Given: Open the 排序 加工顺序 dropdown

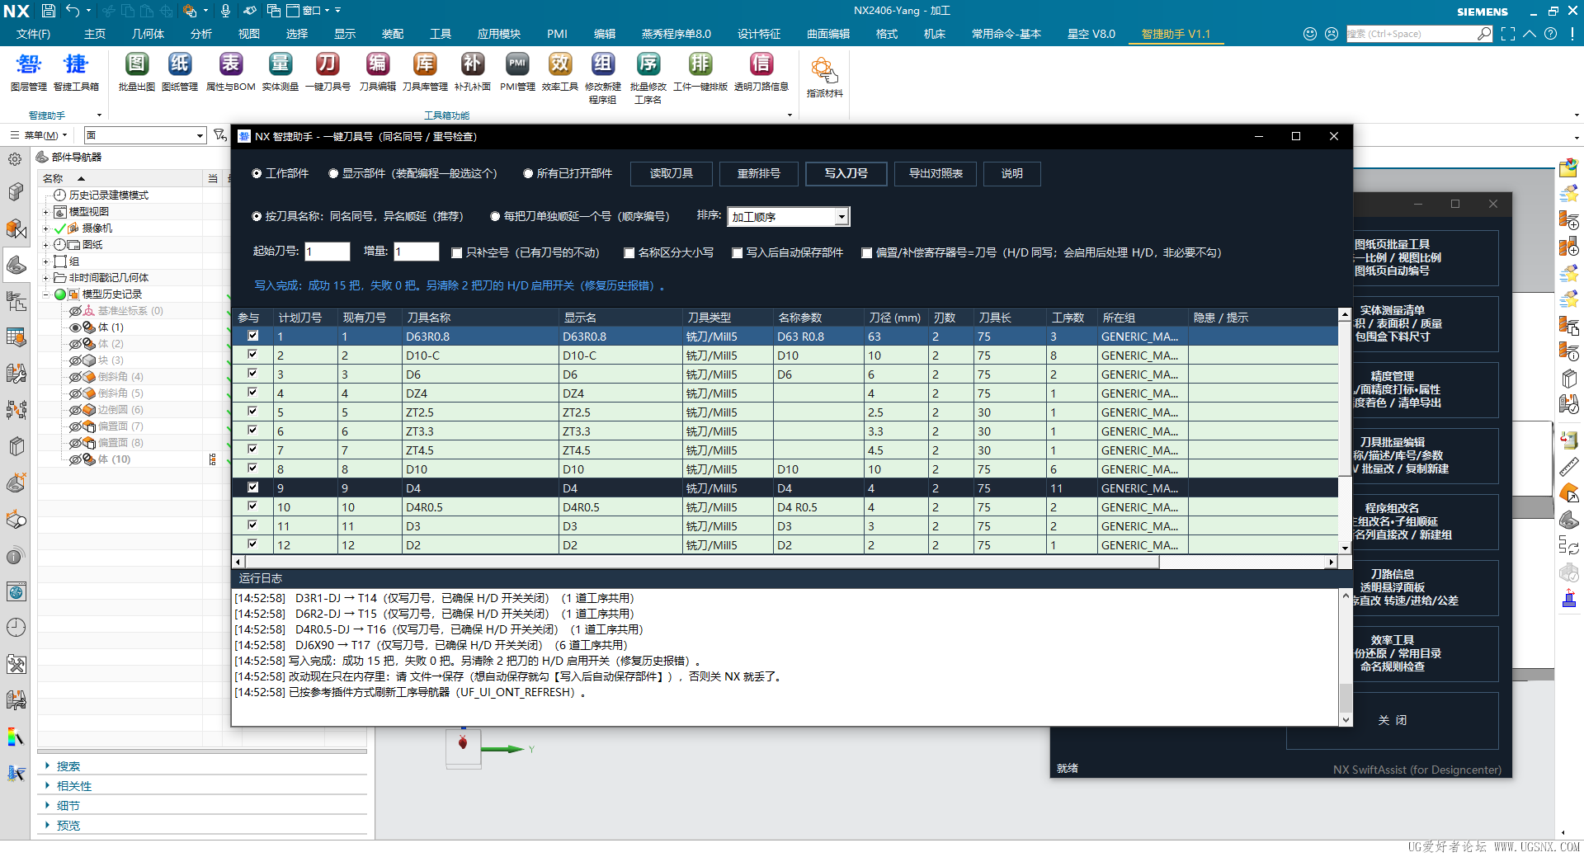Looking at the screenshot, I should [789, 217].
